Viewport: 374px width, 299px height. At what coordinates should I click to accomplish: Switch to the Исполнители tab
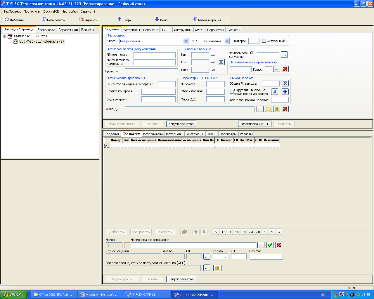click(x=153, y=134)
